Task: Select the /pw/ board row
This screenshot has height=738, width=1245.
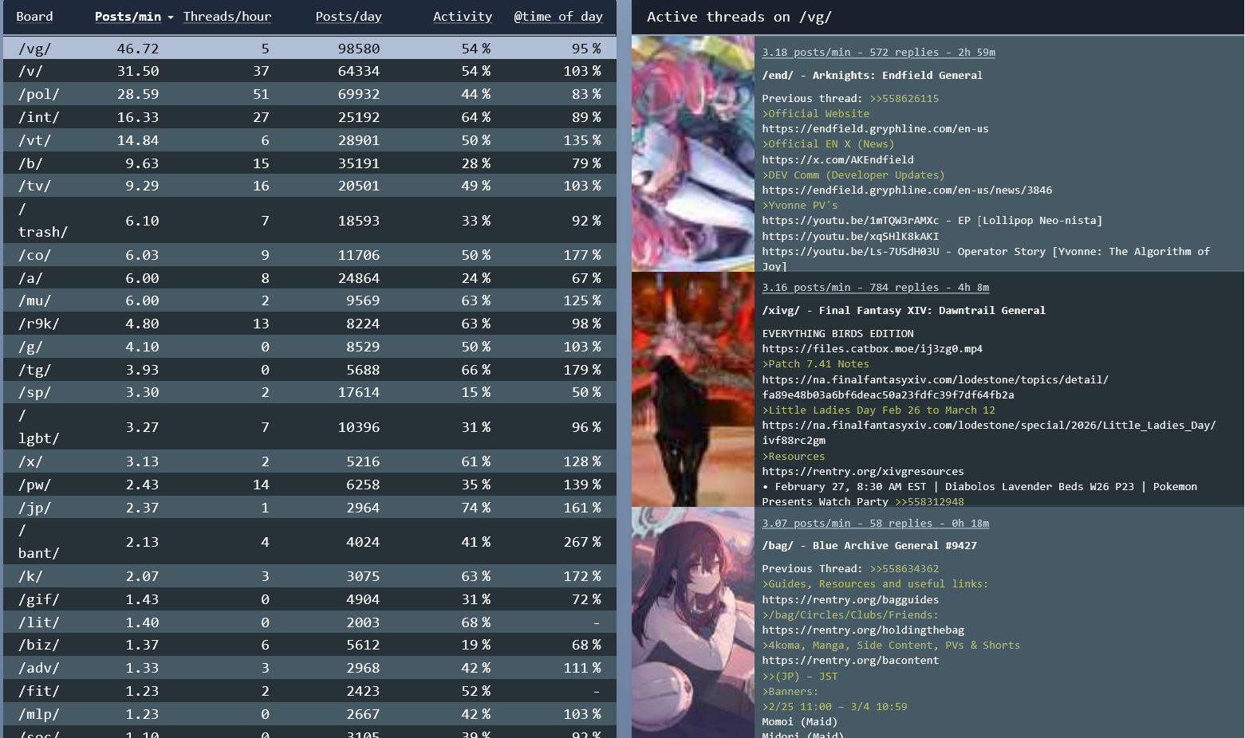Action: click(309, 485)
